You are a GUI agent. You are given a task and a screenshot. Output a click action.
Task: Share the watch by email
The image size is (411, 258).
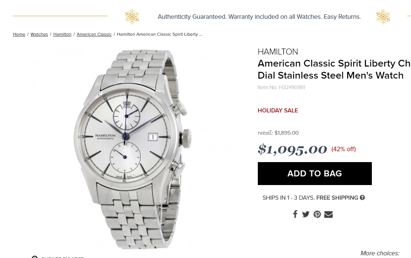pyautogui.click(x=329, y=214)
